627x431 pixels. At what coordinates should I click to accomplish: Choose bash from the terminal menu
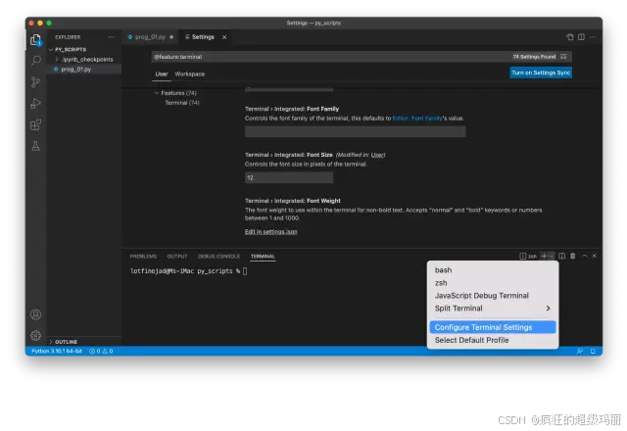[x=493, y=270]
